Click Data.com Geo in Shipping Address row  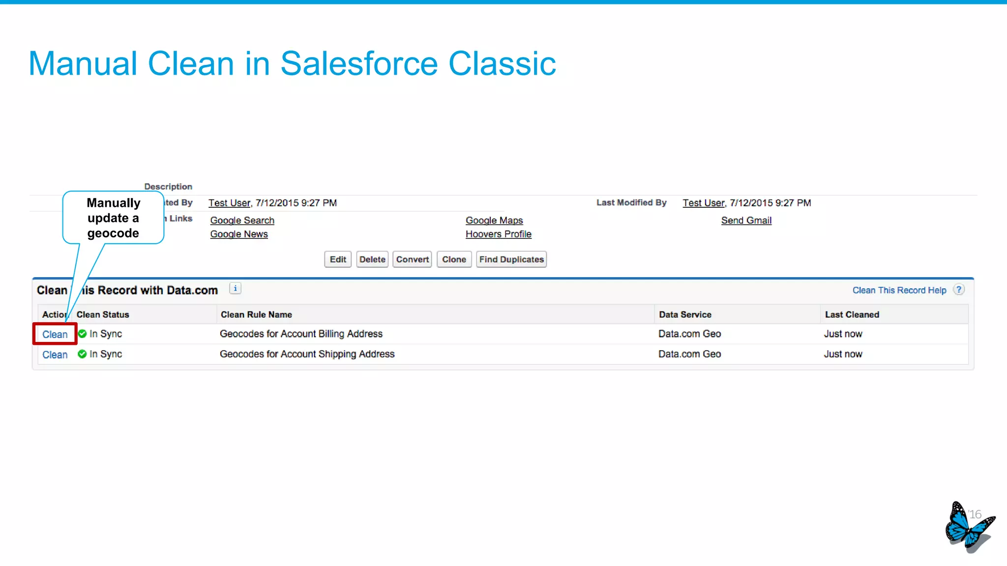pyautogui.click(x=690, y=354)
